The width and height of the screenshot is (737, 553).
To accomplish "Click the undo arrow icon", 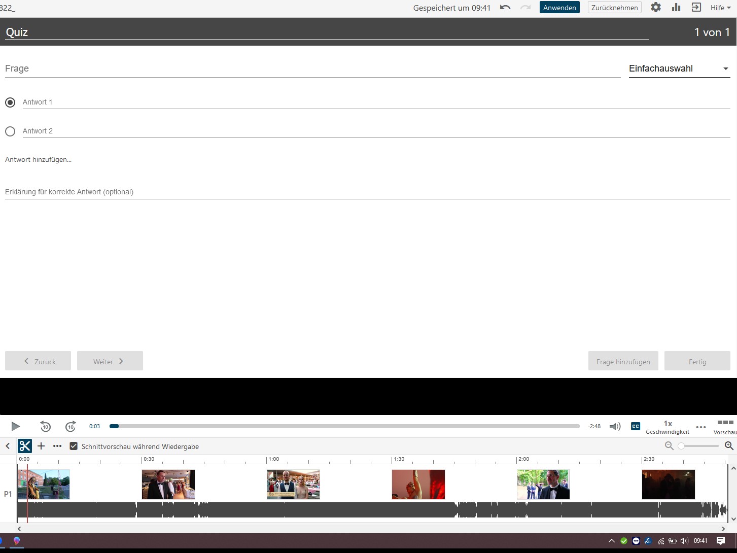I will coord(505,8).
